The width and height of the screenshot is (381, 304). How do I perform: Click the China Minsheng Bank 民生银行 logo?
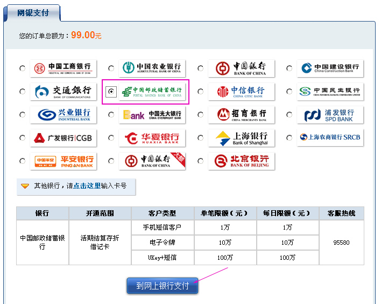[330, 92]
